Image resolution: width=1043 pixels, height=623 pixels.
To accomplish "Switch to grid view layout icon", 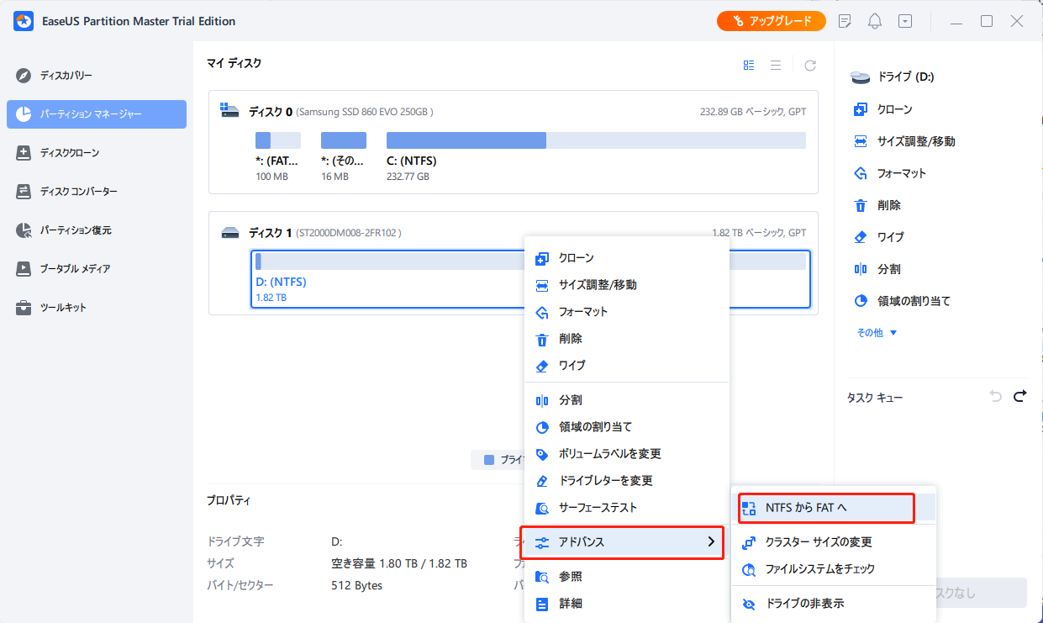I will 749,65.
